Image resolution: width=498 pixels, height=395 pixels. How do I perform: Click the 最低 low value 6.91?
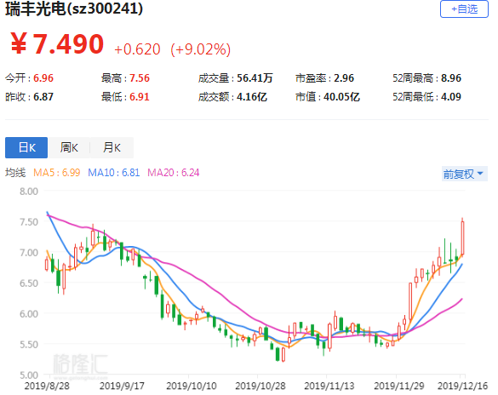point(140,97)
